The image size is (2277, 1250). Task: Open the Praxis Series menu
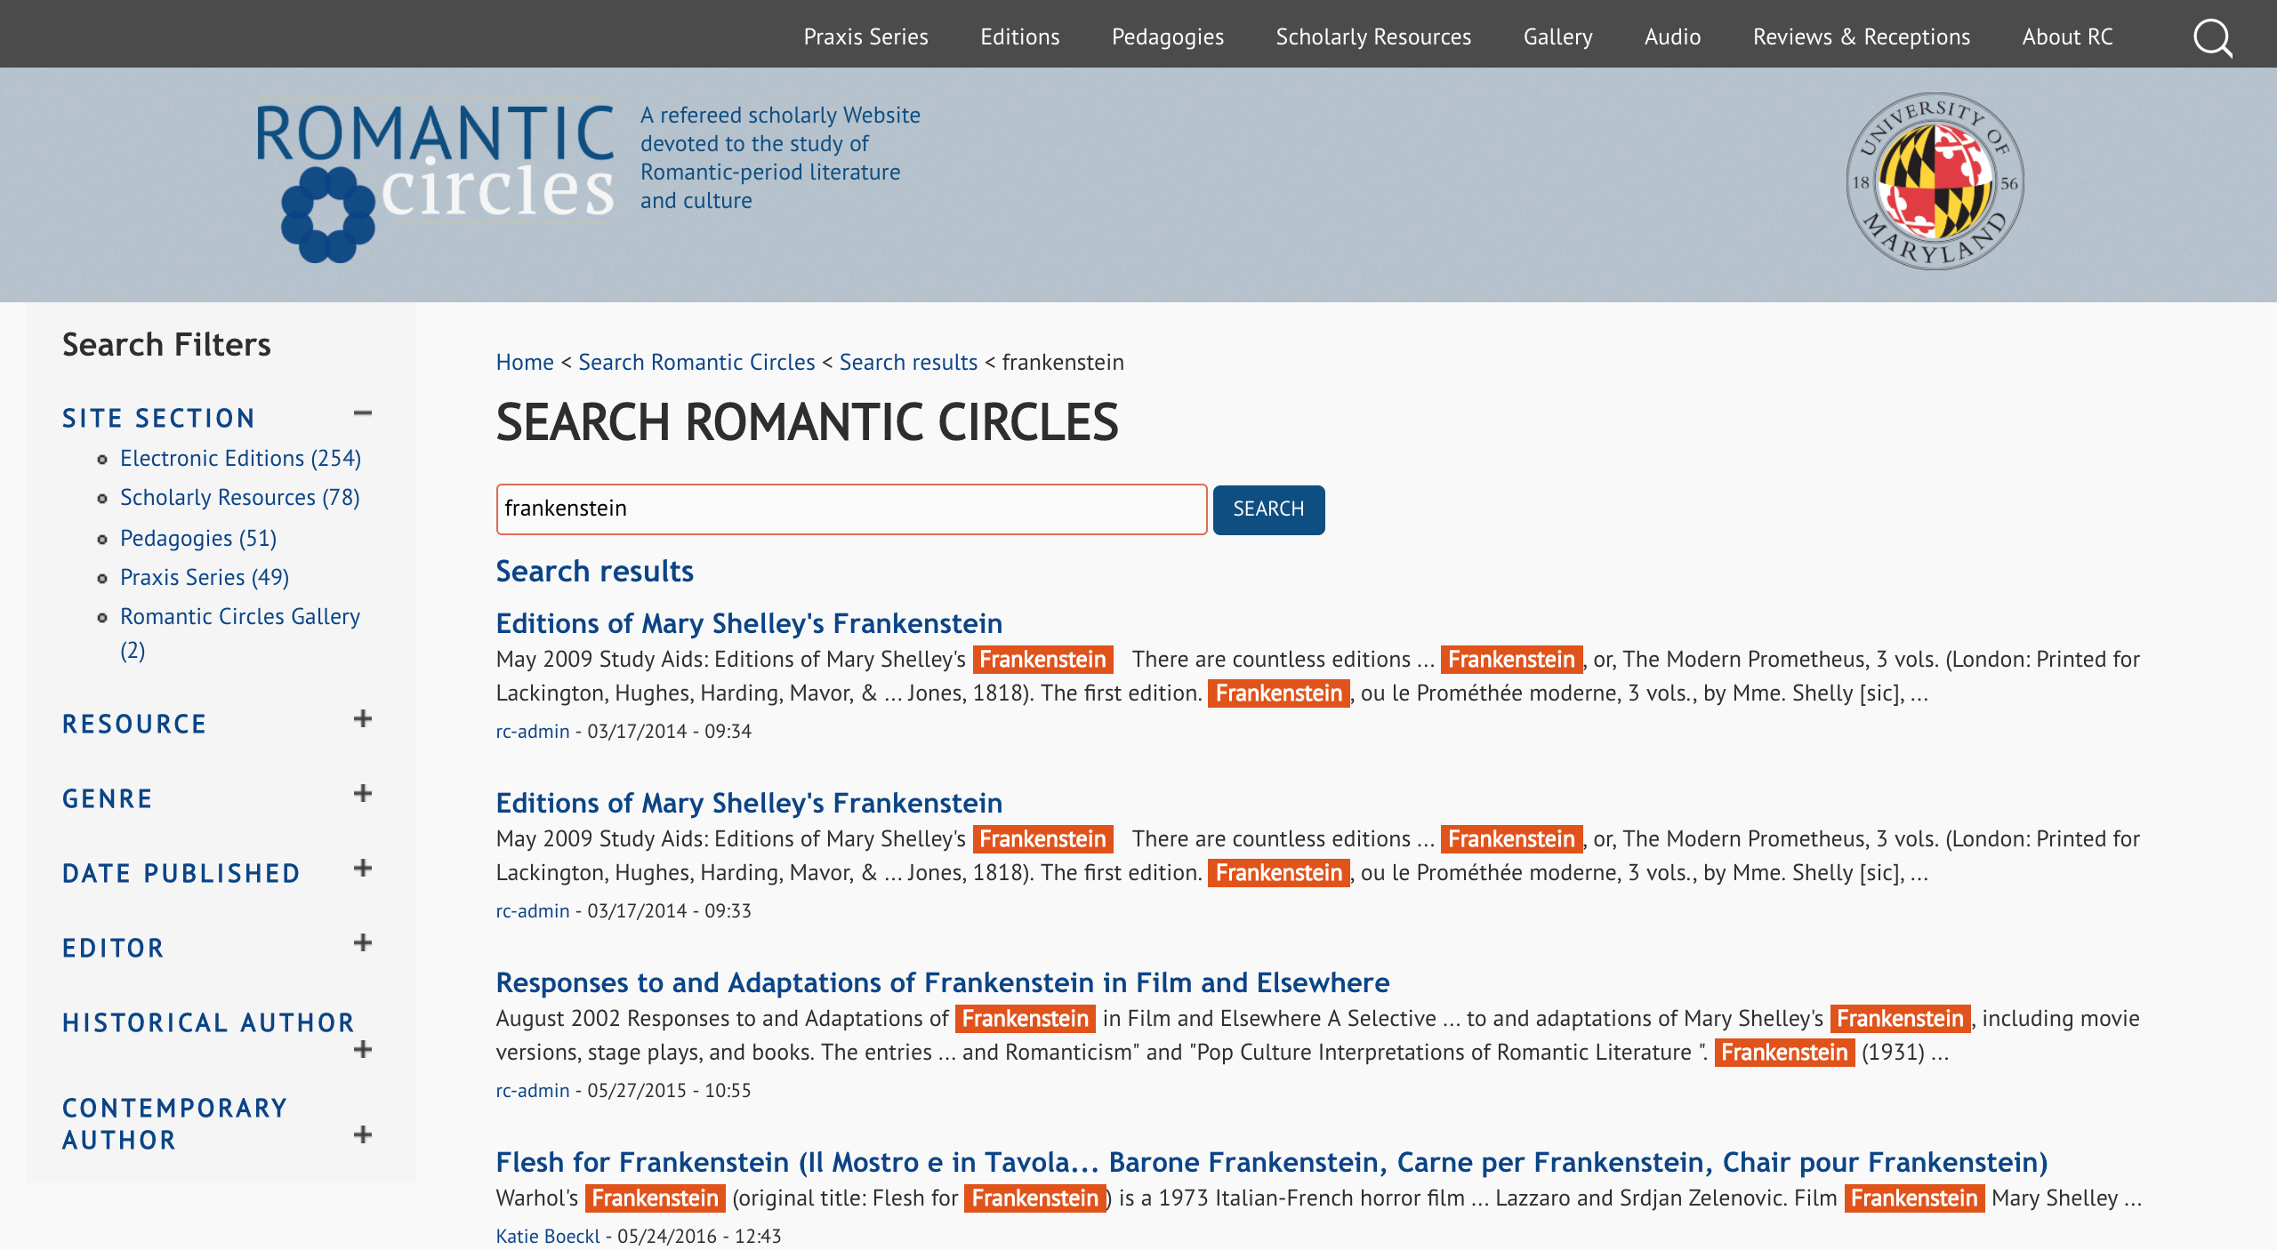865,36
